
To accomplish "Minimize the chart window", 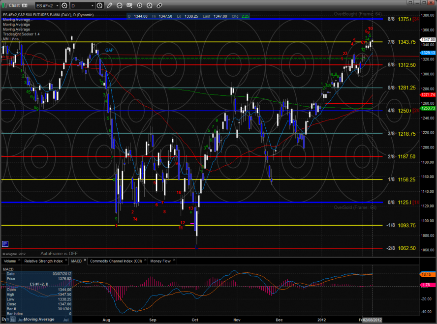I will point(417,3).
